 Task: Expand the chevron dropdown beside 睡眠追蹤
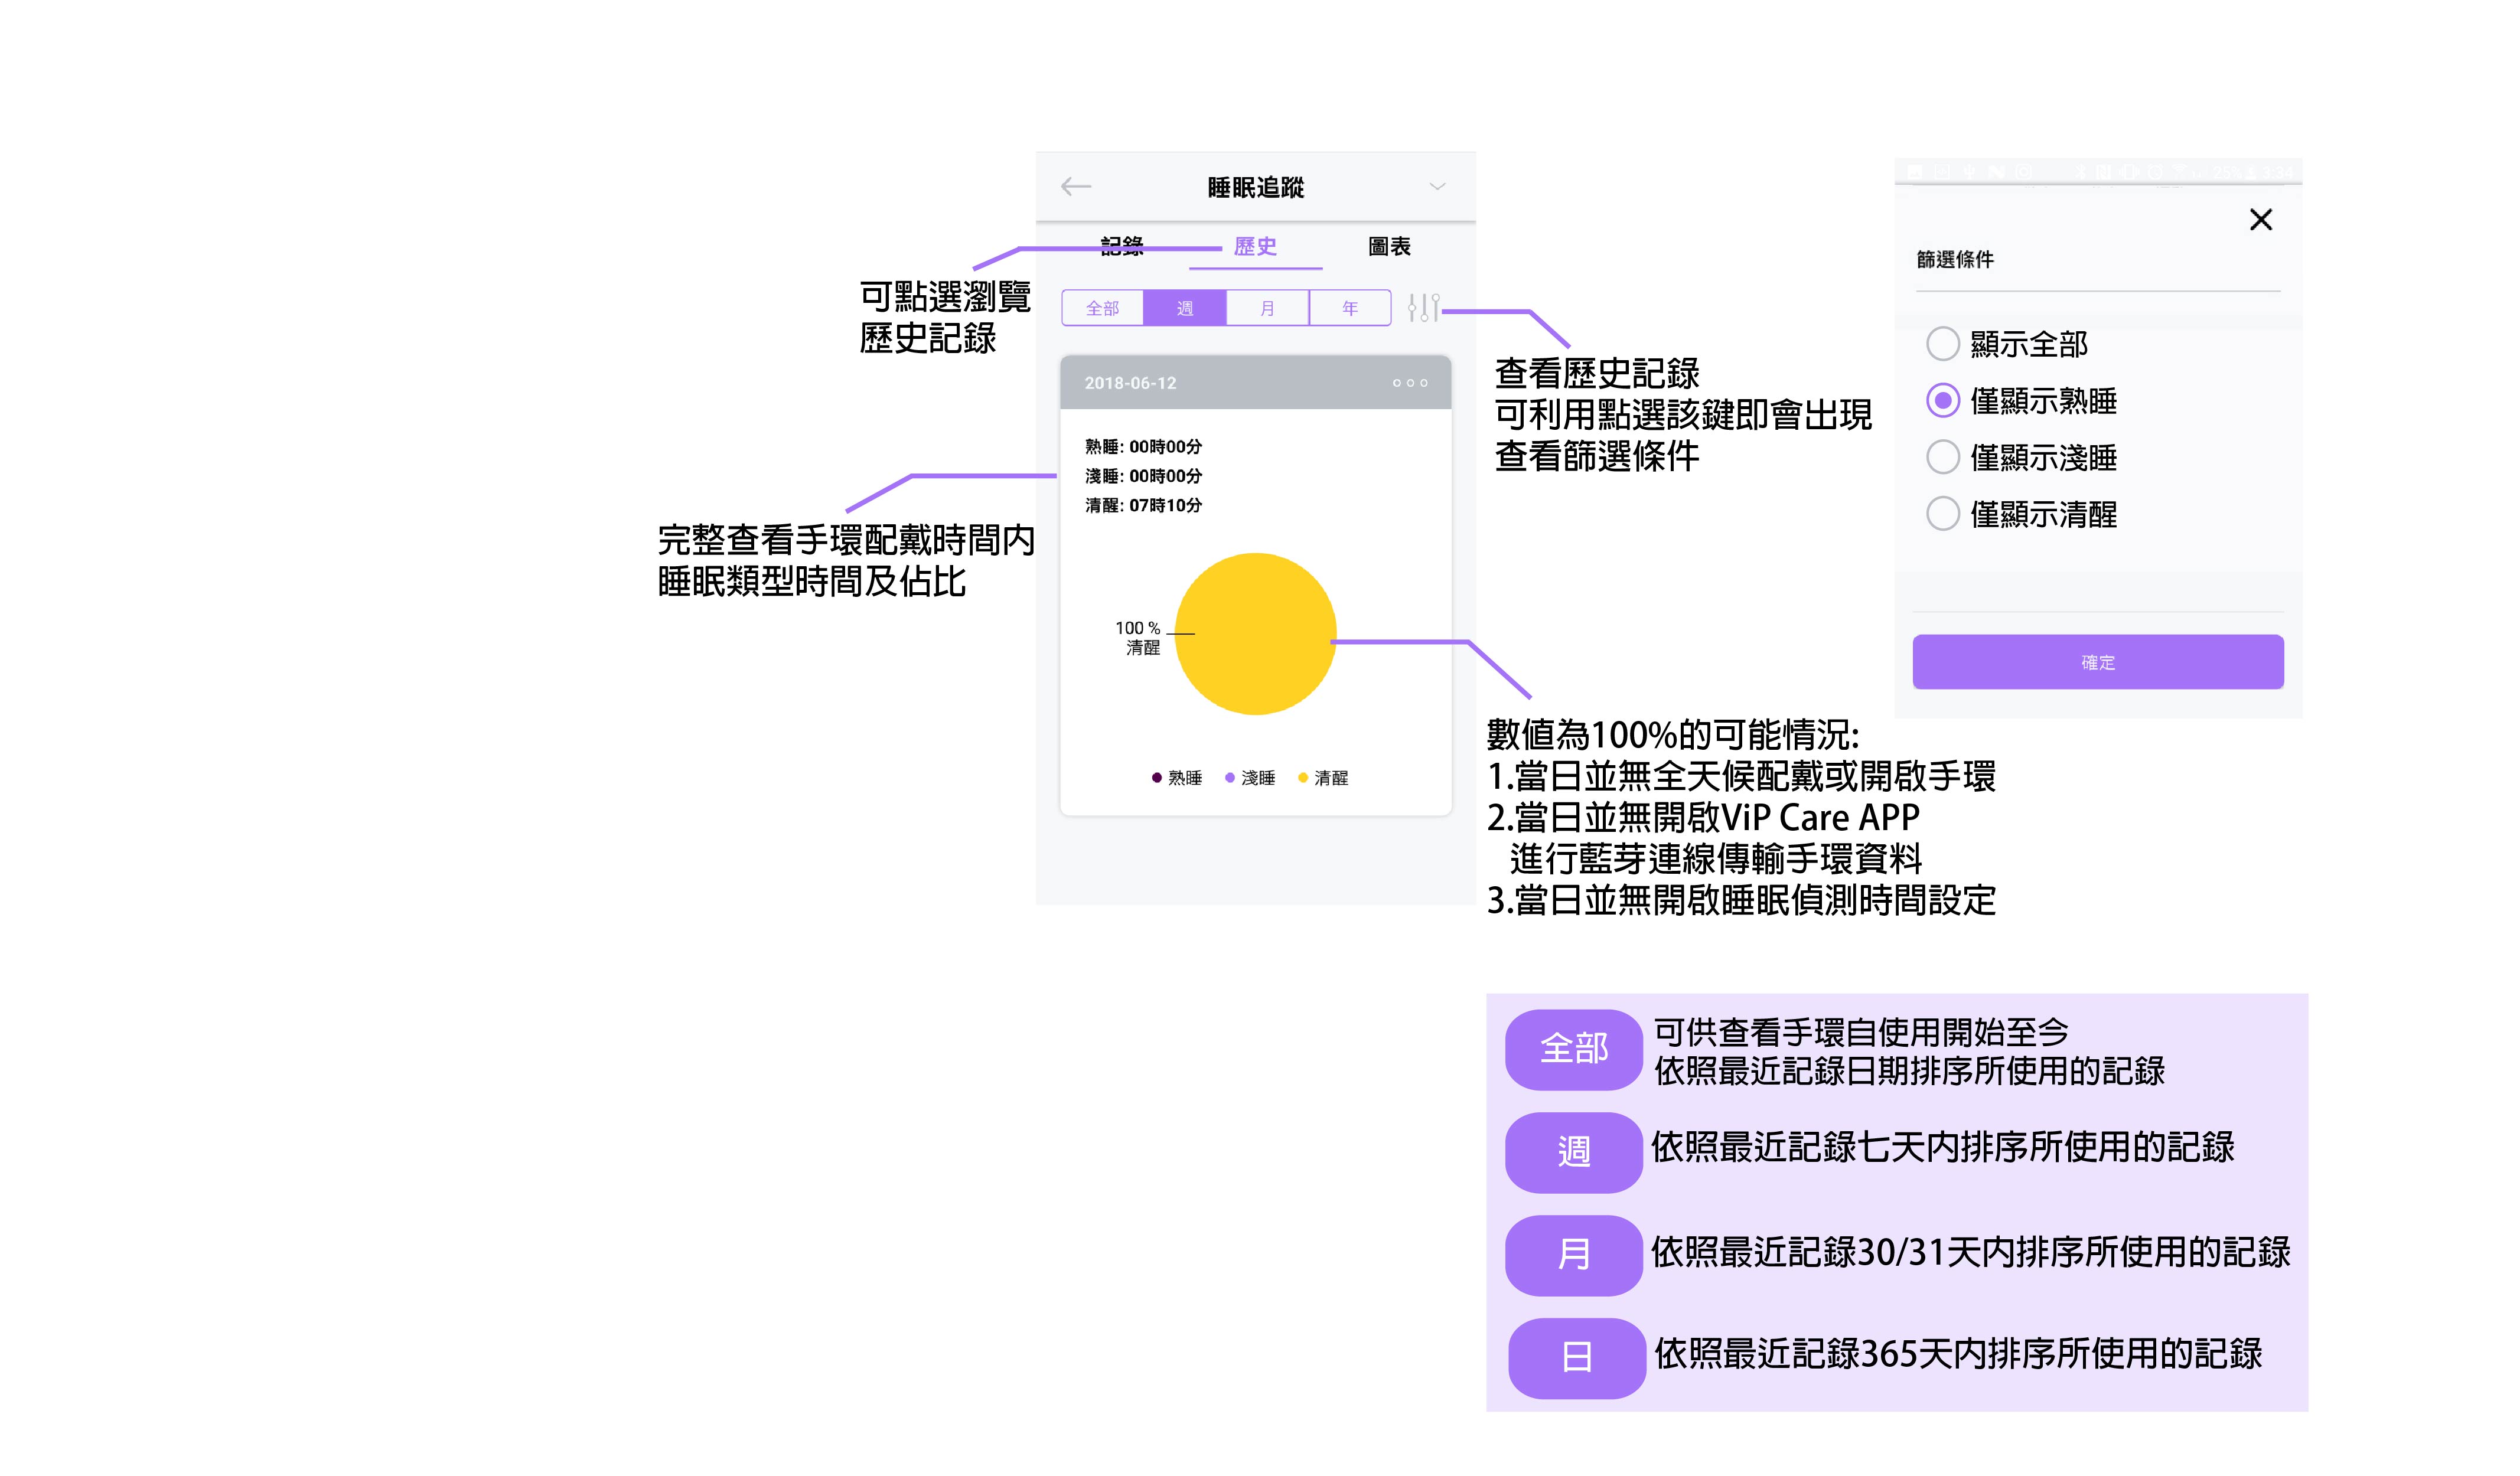tap(1437, 187)
